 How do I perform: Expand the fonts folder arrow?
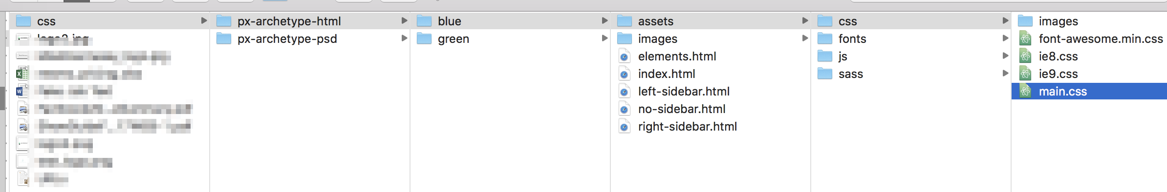tap(1005, 38)
